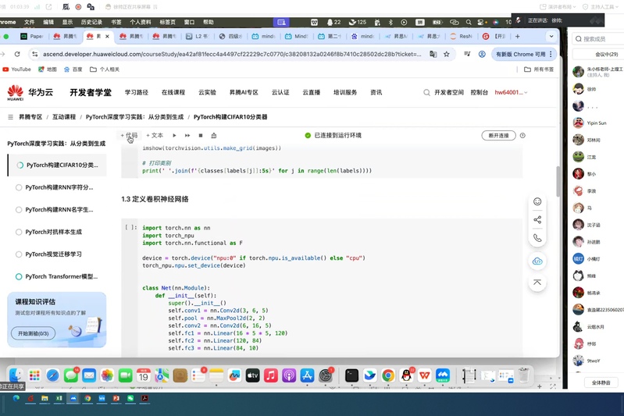Open the Chrome tab list dropdown arrow
This screenshot has height=416, width=624.
click(x=551, y=36)
